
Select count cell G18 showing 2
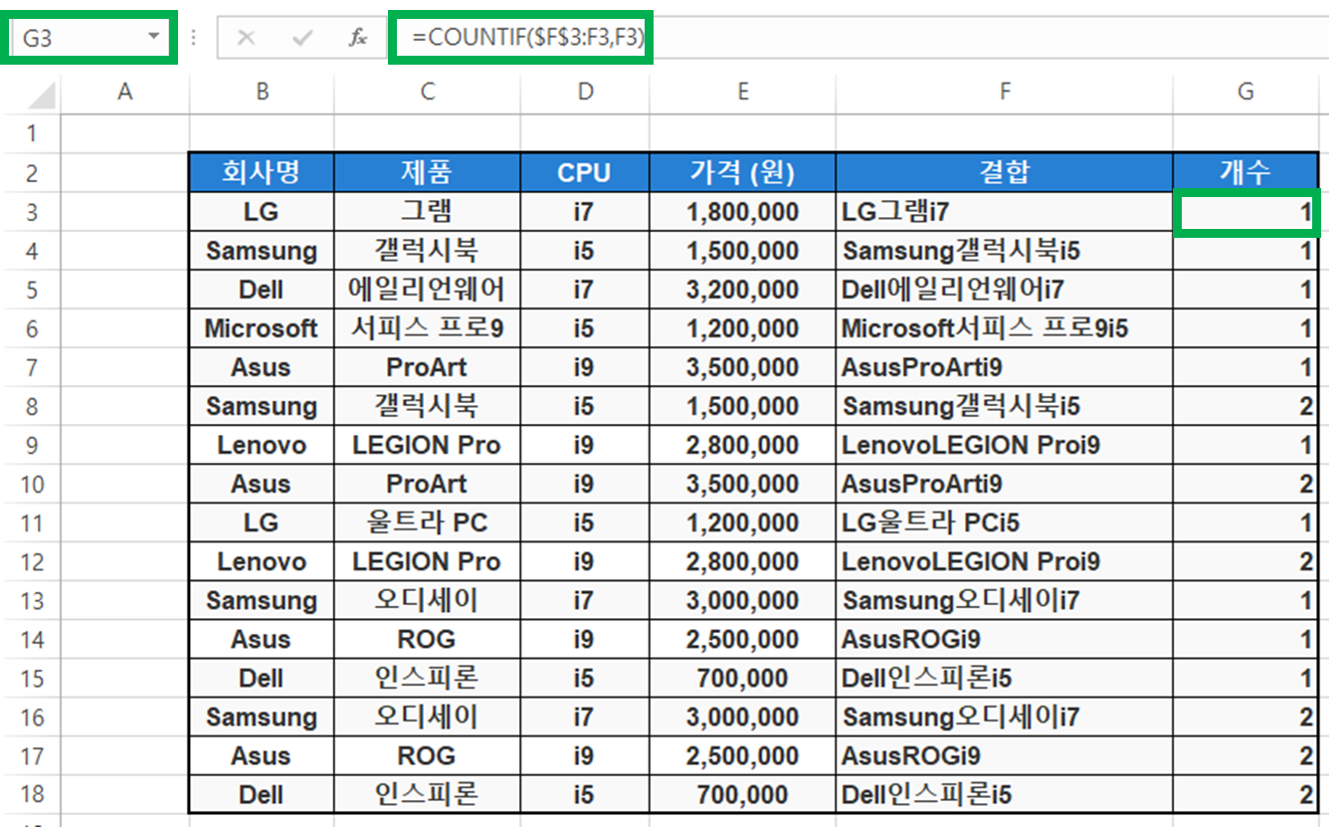tap(1245, 795)
